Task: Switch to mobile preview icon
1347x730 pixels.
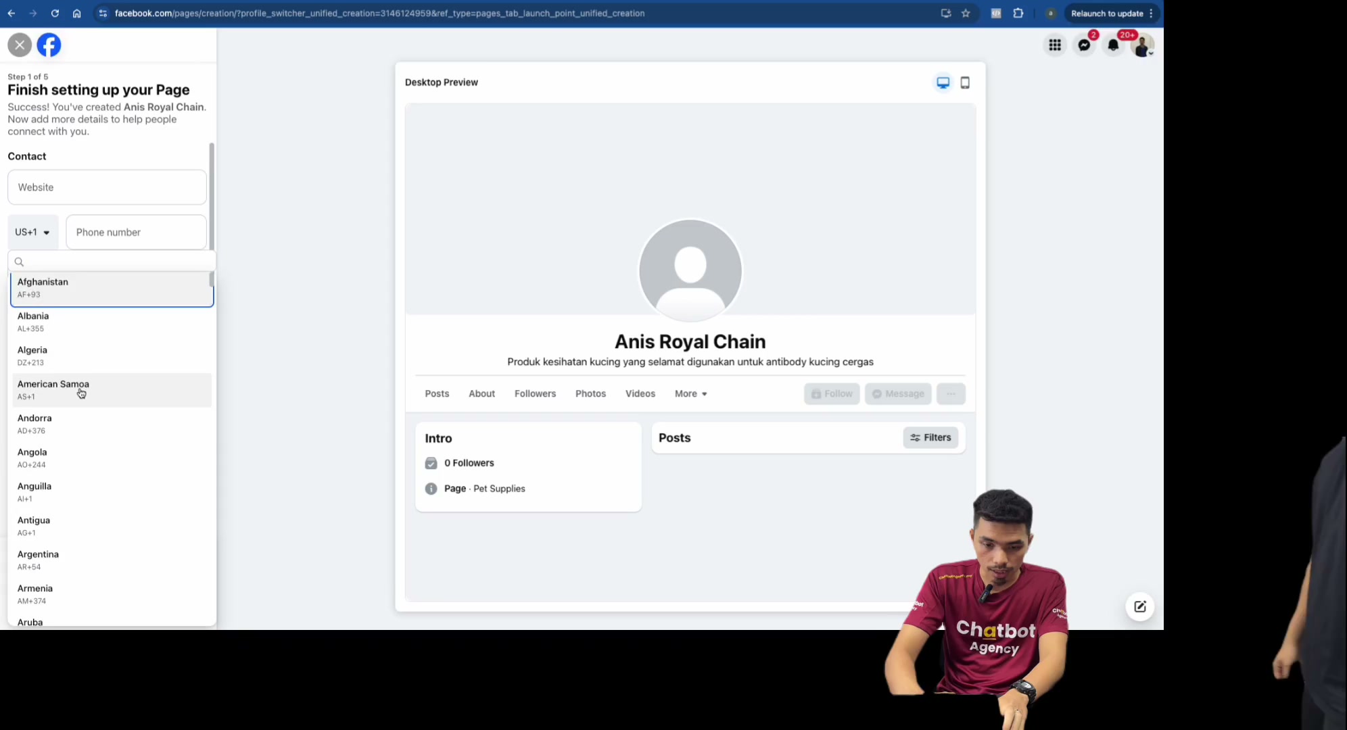Action: click(966, 82)
